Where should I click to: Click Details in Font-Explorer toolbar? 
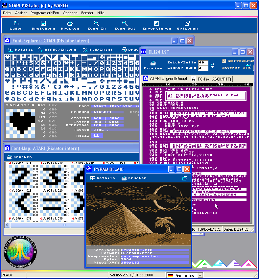(21, 50)
